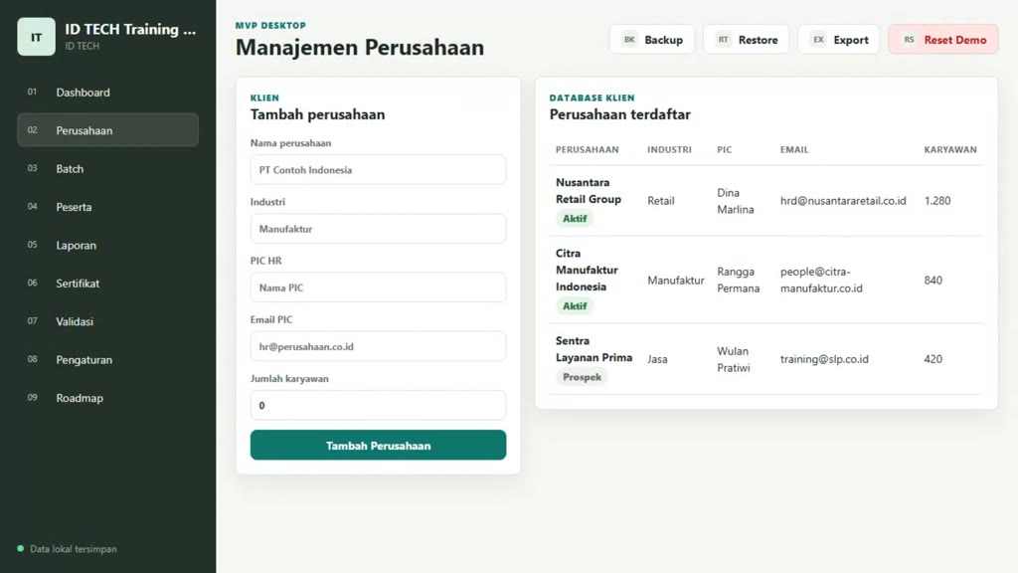The width and height of the screenshot is (1018, 573).
Task: Click the Tambah perusahaan form heading
Action: pos(317,114)
